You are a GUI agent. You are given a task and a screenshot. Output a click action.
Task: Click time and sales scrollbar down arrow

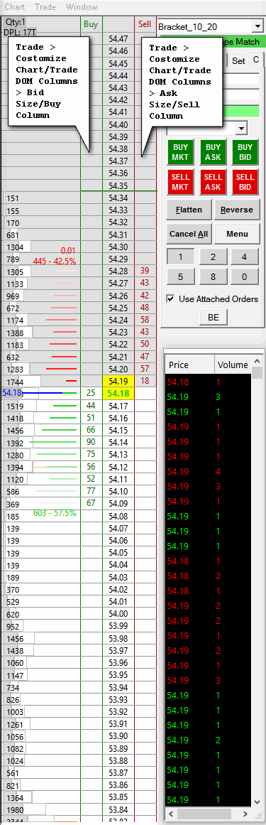point(257,802)
